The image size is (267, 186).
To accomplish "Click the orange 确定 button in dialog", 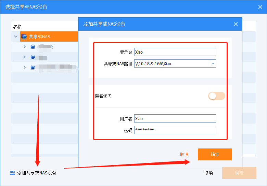I will coord(215,155).
